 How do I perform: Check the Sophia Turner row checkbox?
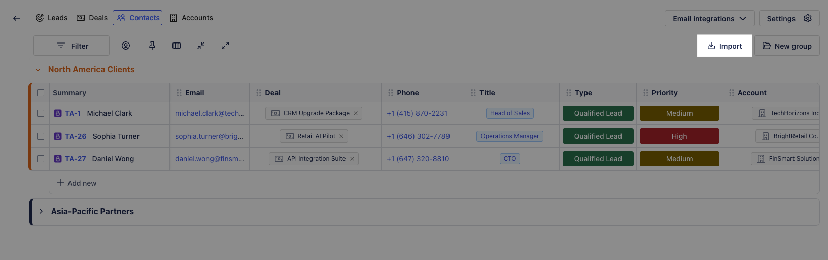pos(41,136)
